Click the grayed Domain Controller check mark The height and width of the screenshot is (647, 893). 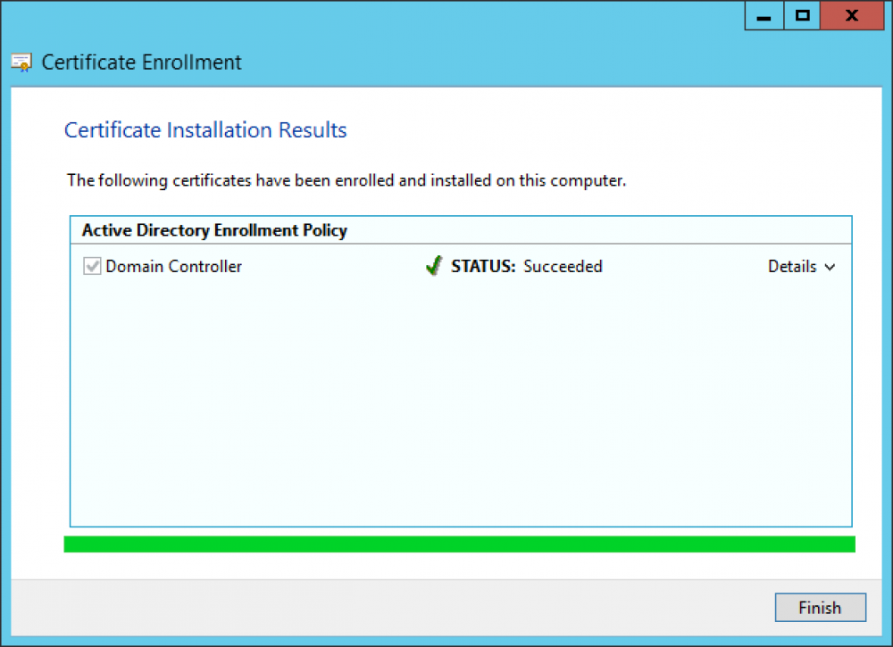[x=92, y=265]
